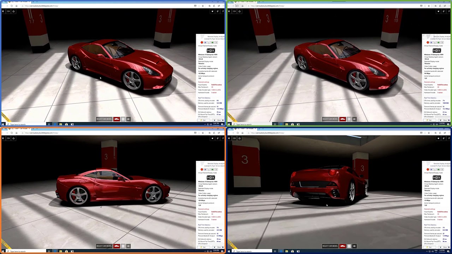Toggle red record button in bottom-right analyzer
This screenshot has height=254, width=452.
428,169
